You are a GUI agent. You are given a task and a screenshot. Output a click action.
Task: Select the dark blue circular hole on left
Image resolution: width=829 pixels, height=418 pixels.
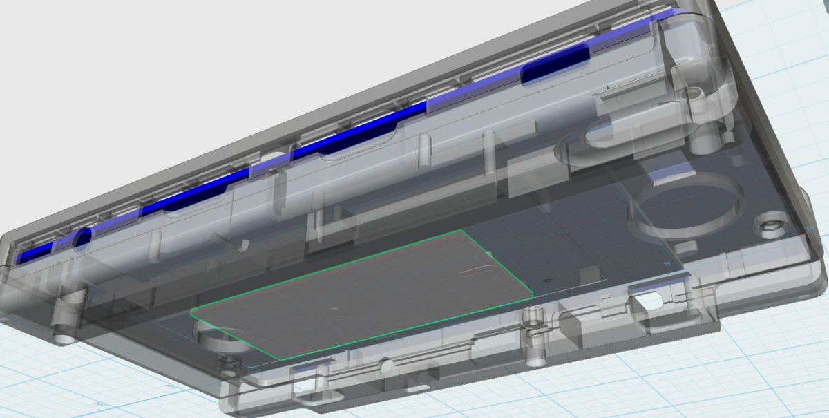[82, 238]
